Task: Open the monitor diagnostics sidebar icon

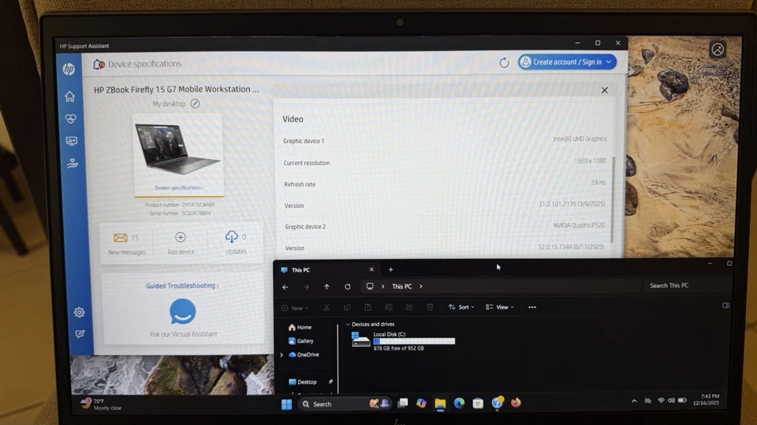Action: tap(72, 141)
